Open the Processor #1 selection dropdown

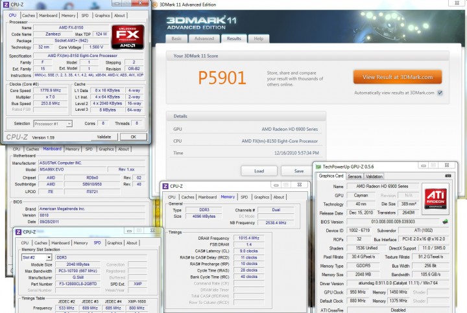pos(53,124)
